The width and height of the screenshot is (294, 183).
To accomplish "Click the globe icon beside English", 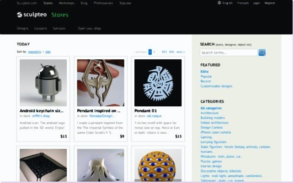I will pos(219,3).
